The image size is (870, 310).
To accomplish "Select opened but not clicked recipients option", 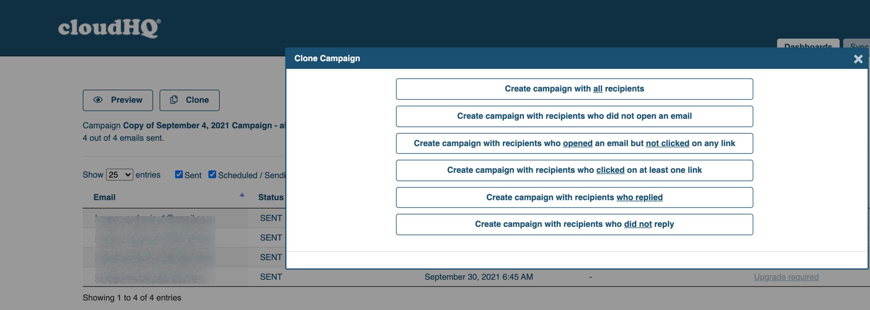I will [574, 143].
